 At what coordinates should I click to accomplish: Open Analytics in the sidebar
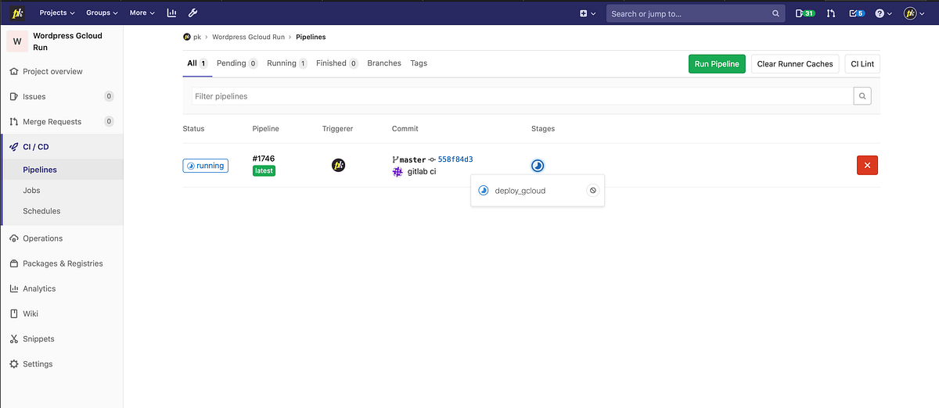[x=39, y=288]
